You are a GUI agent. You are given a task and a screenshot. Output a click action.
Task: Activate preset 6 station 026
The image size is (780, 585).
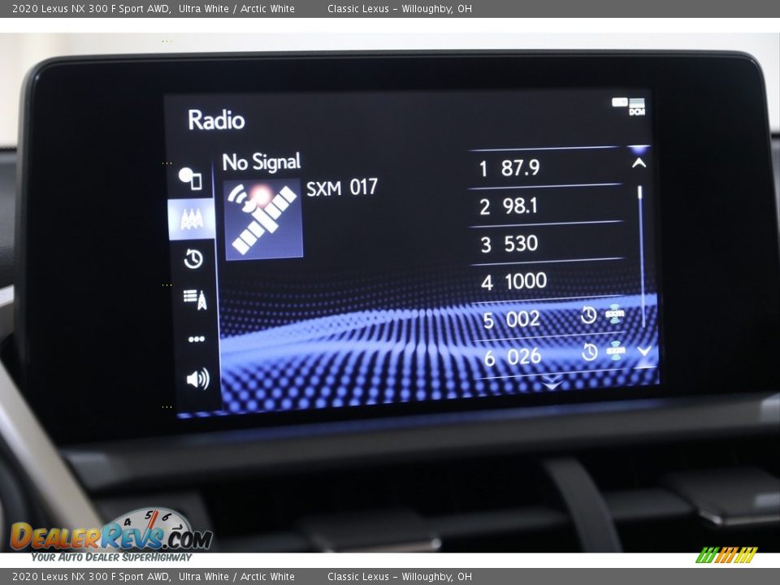[520, 356]
